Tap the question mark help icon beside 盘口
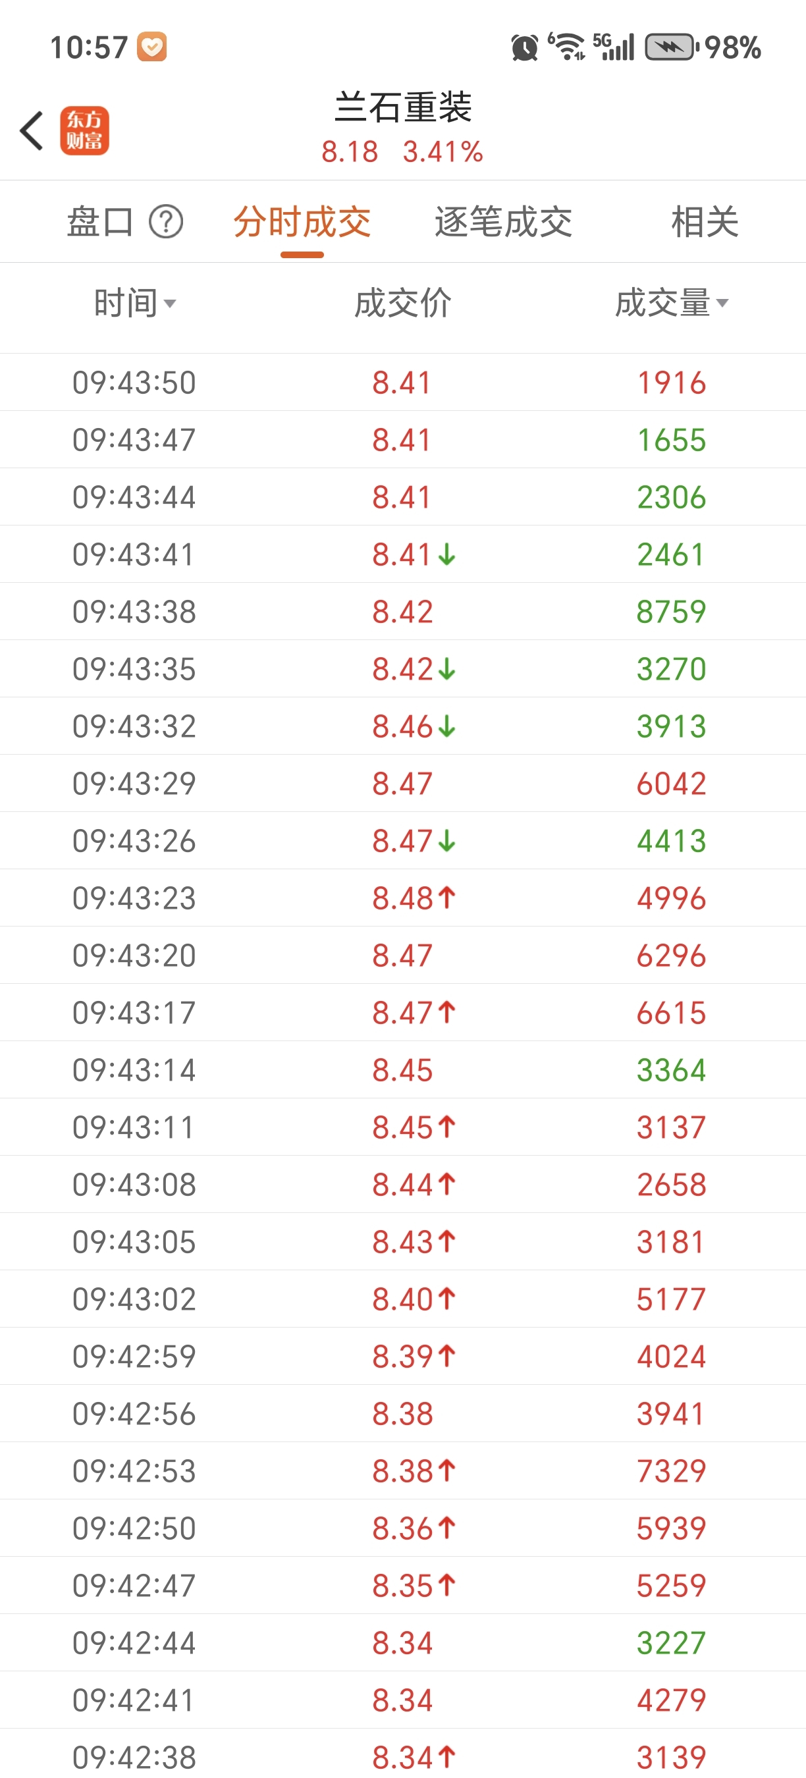This screenshot has height=1778, width=806. point(167,223)
